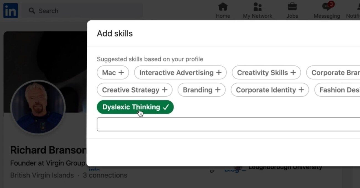Open Messaging with 3 notifications
The height and width of the screenshot is (188, 360).
point(327,7)
